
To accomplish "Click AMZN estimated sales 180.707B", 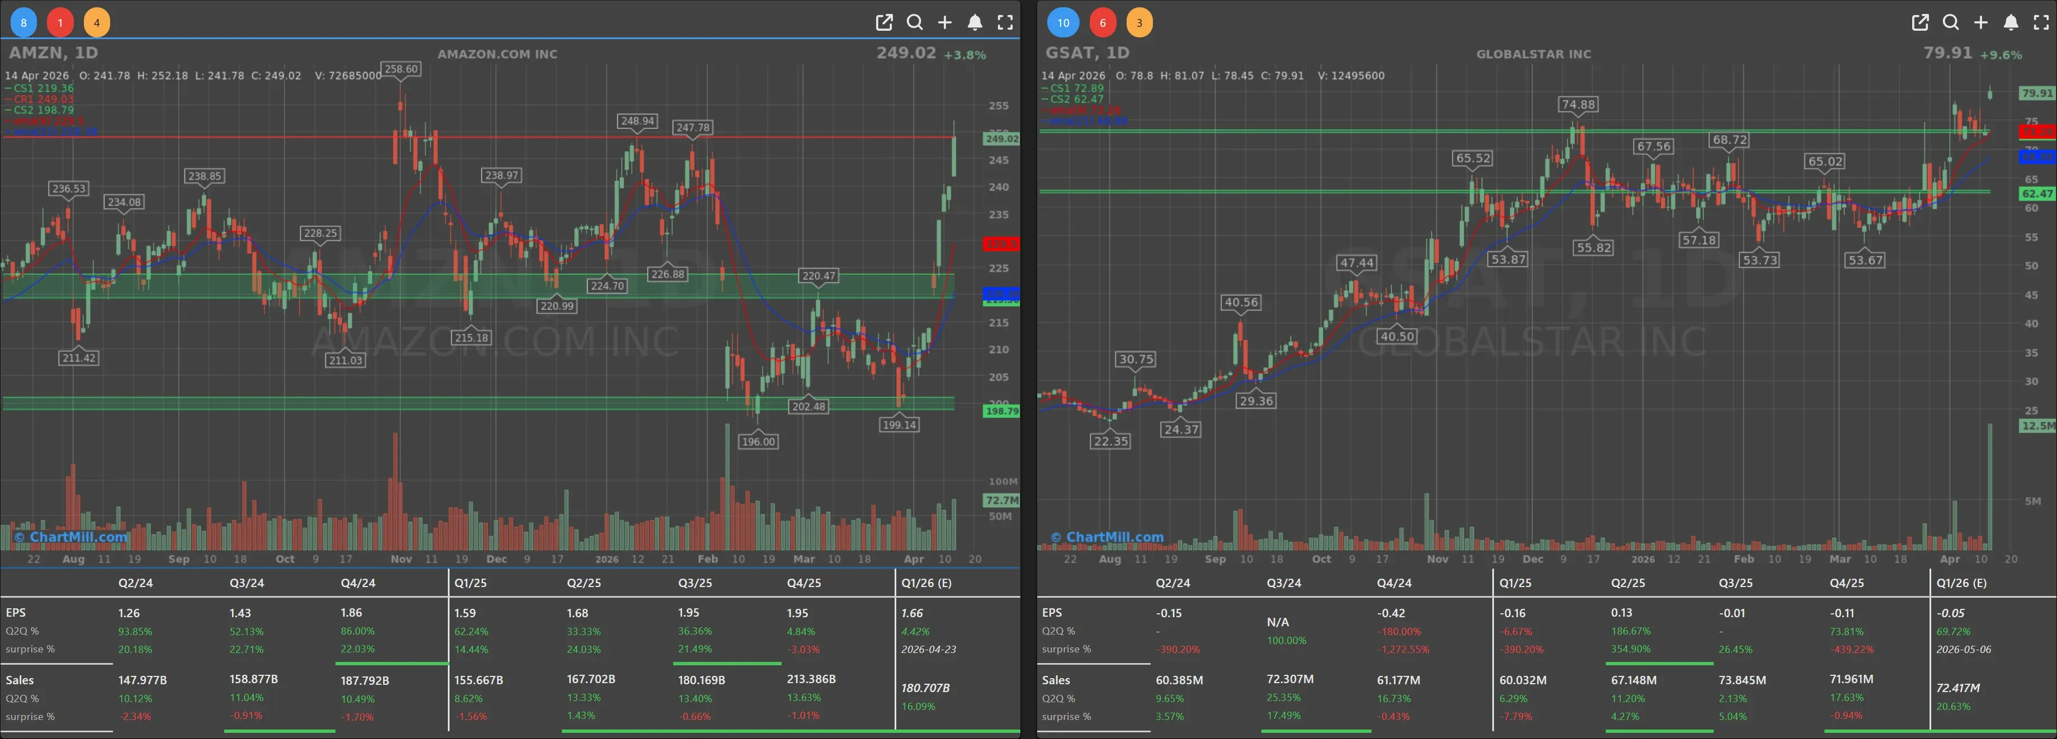I will [x=925, y=688].
